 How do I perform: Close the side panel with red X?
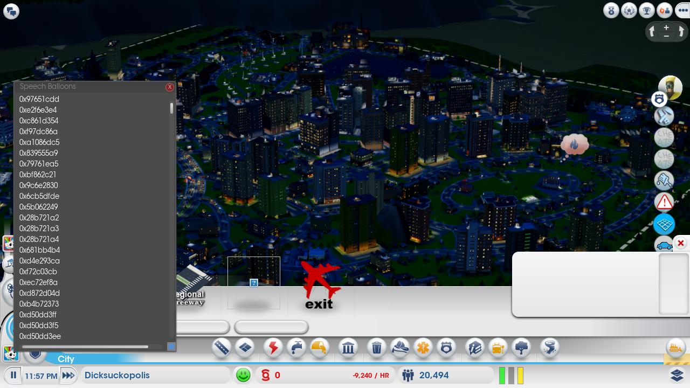tap(681, 244)
